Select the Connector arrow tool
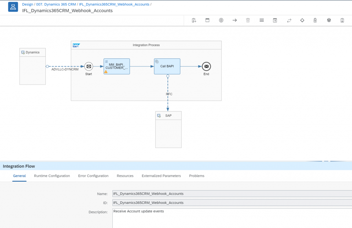Image resolution: width=352 pixels, height=228 pixels. point(234,20)
